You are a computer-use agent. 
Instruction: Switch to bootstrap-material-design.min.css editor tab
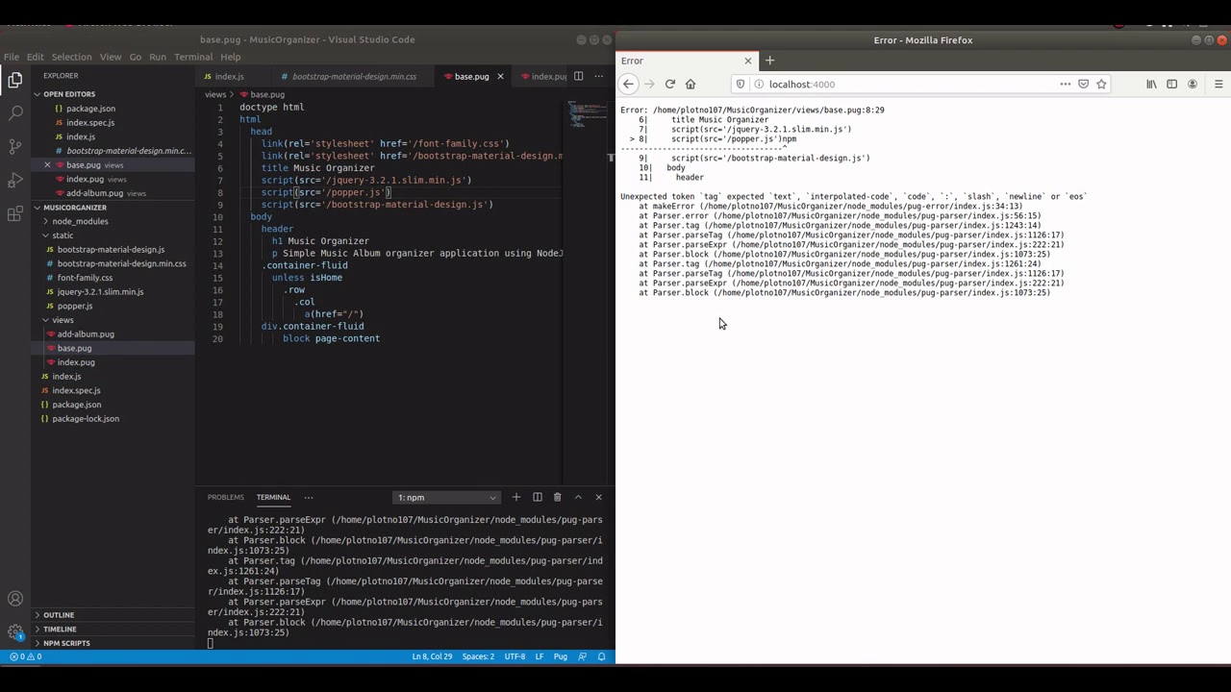point(354,76)
